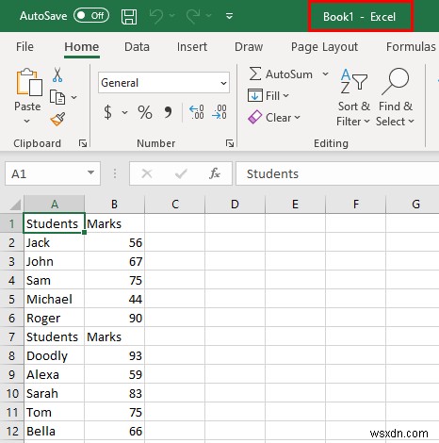Image resolution: width=439 pixels, height=443 pixels.
Task: Expand Paste options arrow below Paste
Action: (x=27, y=121)
